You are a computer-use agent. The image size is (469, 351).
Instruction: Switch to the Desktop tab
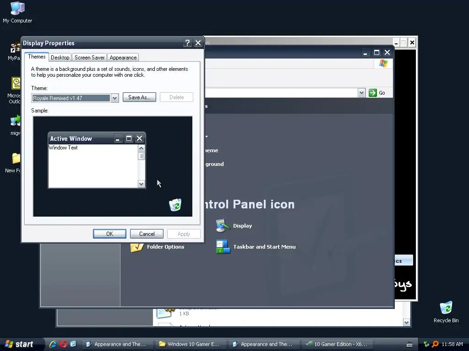pos(60,57)
